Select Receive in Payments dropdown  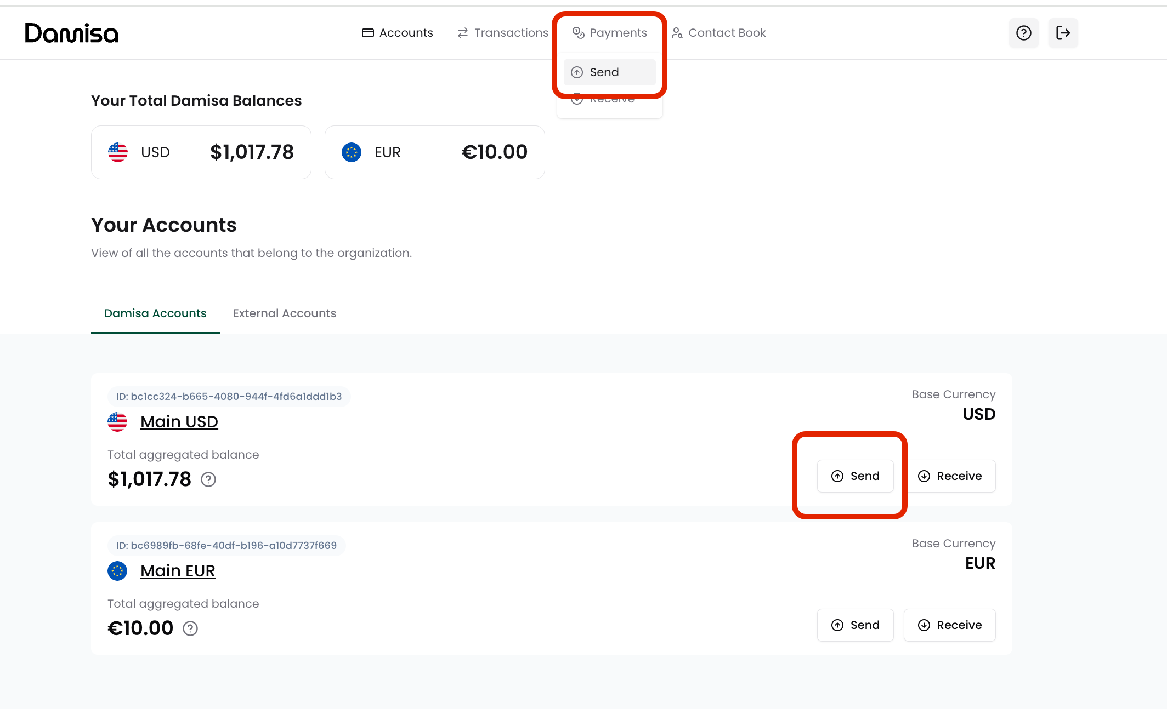609,104
